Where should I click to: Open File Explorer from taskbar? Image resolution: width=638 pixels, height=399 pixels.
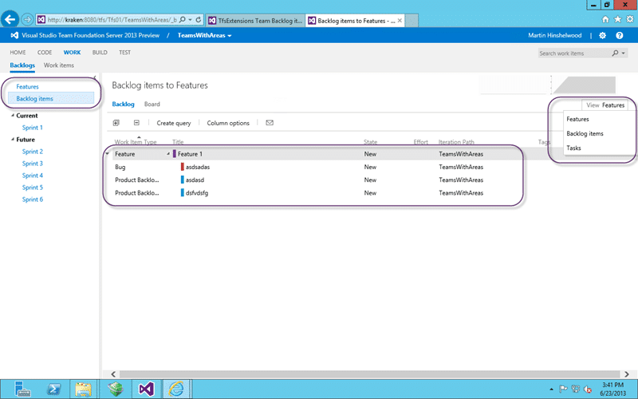point(83,389)
